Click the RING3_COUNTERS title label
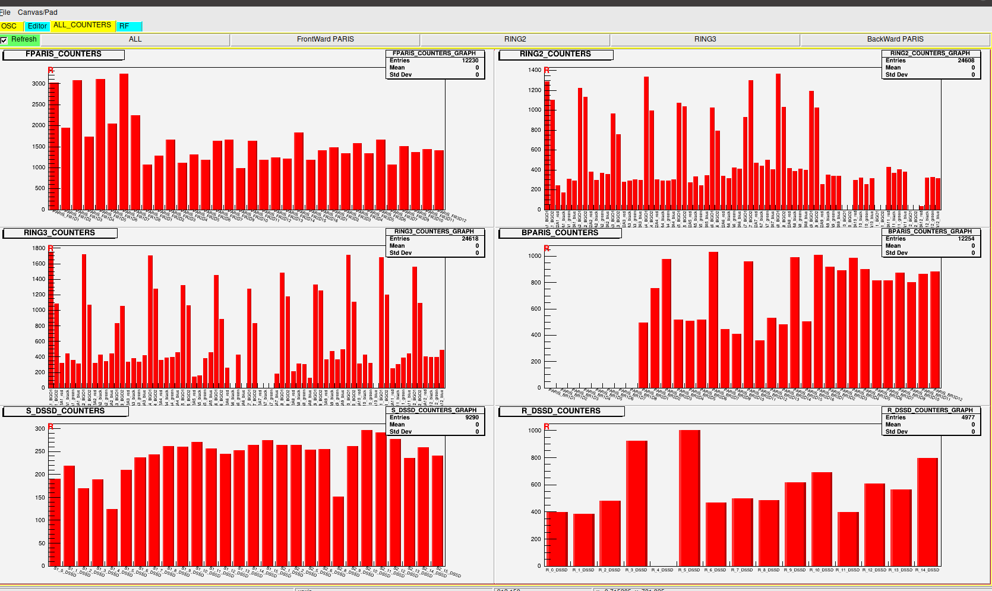The width and height of the screenshot is (992, 591). [x=59, y=233]
